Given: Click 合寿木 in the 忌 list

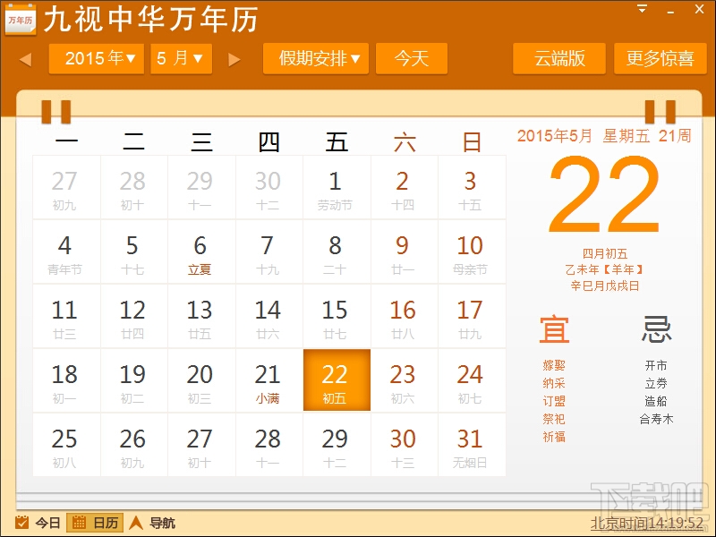Looking at the screenshot, I should (x=656, y=419).
